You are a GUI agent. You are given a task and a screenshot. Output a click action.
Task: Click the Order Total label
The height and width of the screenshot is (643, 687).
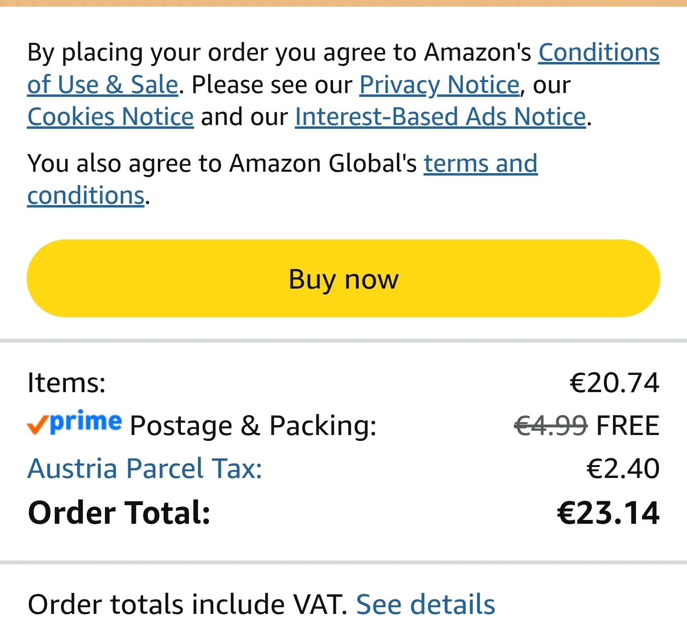(x=119, y=513)
